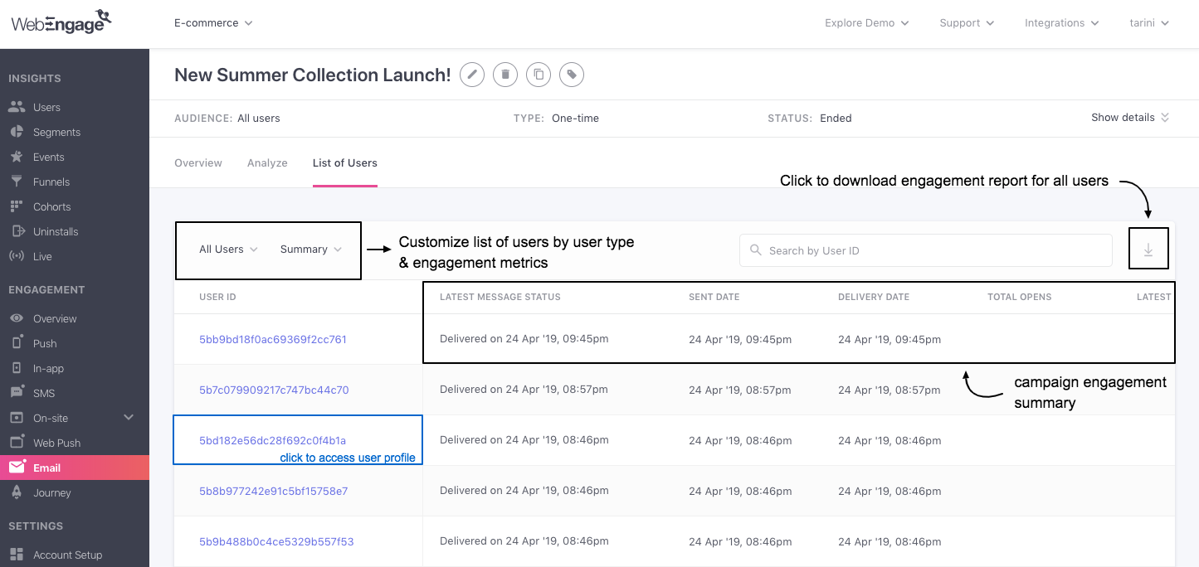Open Journey in the sidebar
Image resolution: width=1199 pixels, height=567 pixels.
coord(51,492)
